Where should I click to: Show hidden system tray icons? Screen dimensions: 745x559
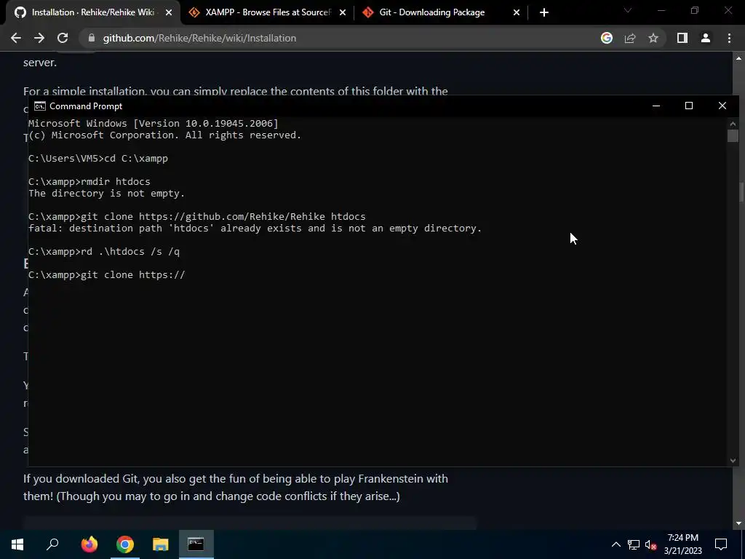coord(615,544)
